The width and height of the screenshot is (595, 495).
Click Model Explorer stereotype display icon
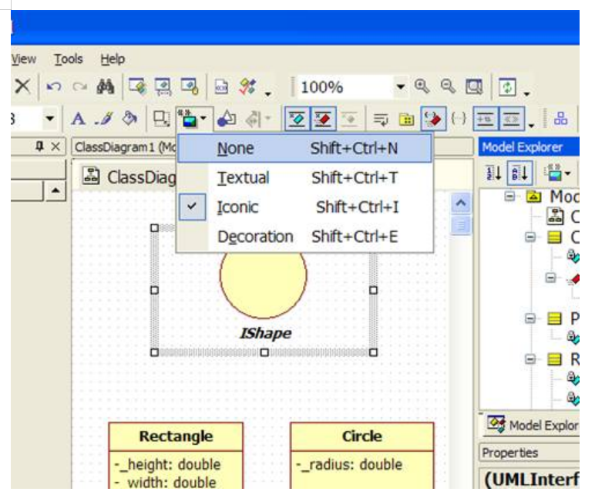[x=553, y=173]
